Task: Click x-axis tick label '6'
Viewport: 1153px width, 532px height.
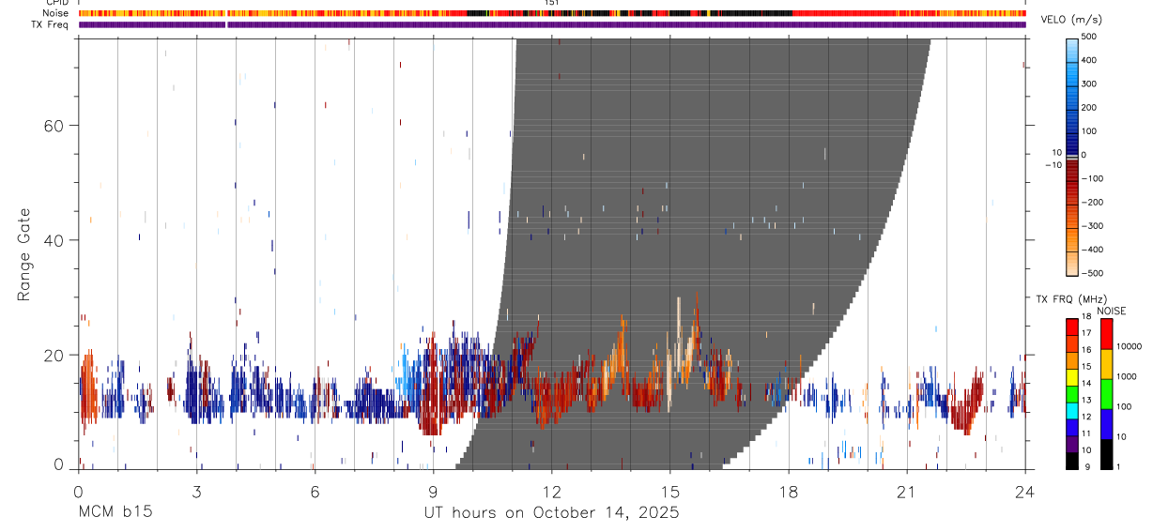Action: point(315,492)
